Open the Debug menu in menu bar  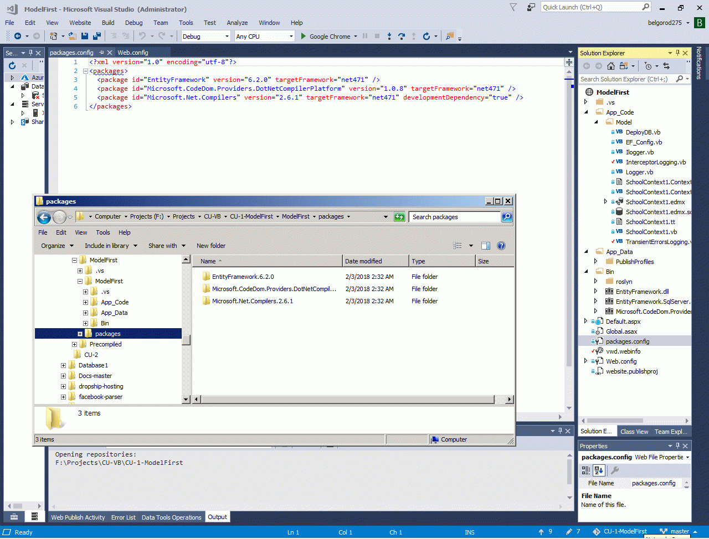[x=134, y=23]
